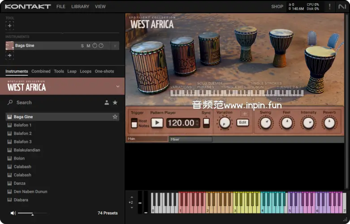Play the Pattern Player

(x=157, y=123)
